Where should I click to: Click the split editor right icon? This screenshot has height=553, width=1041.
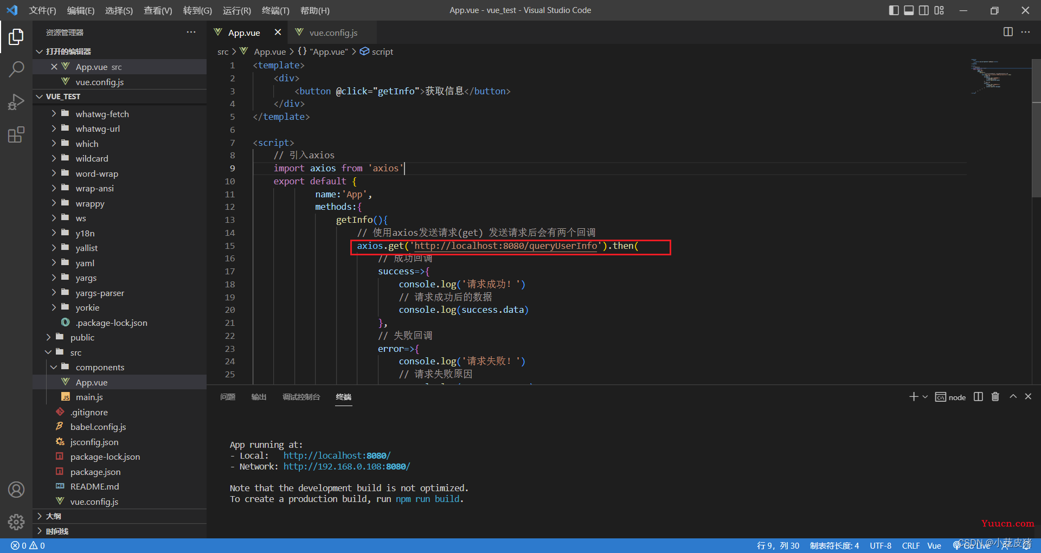click(x=1008, y=32)
